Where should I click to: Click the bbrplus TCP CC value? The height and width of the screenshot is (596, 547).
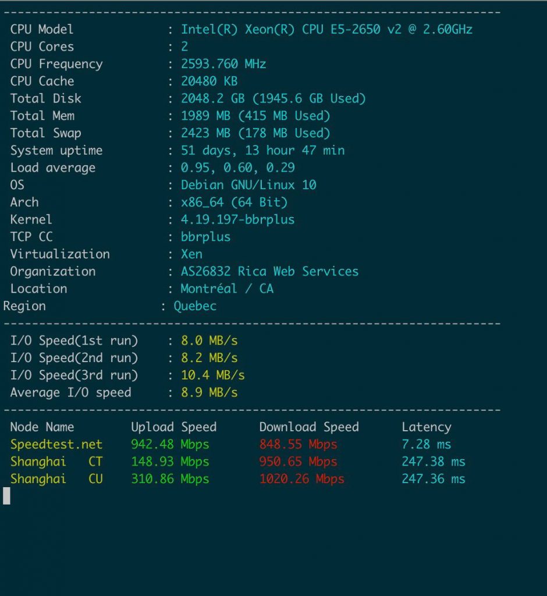205,237
